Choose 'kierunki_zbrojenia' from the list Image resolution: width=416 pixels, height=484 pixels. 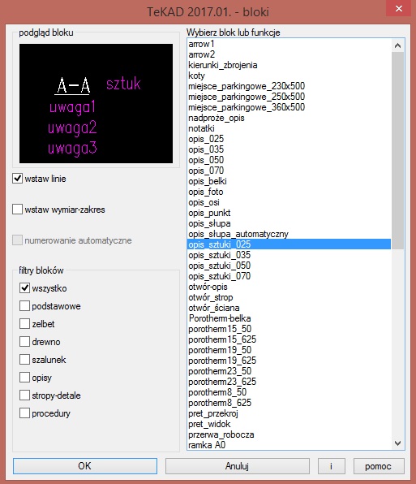[289, 65]
